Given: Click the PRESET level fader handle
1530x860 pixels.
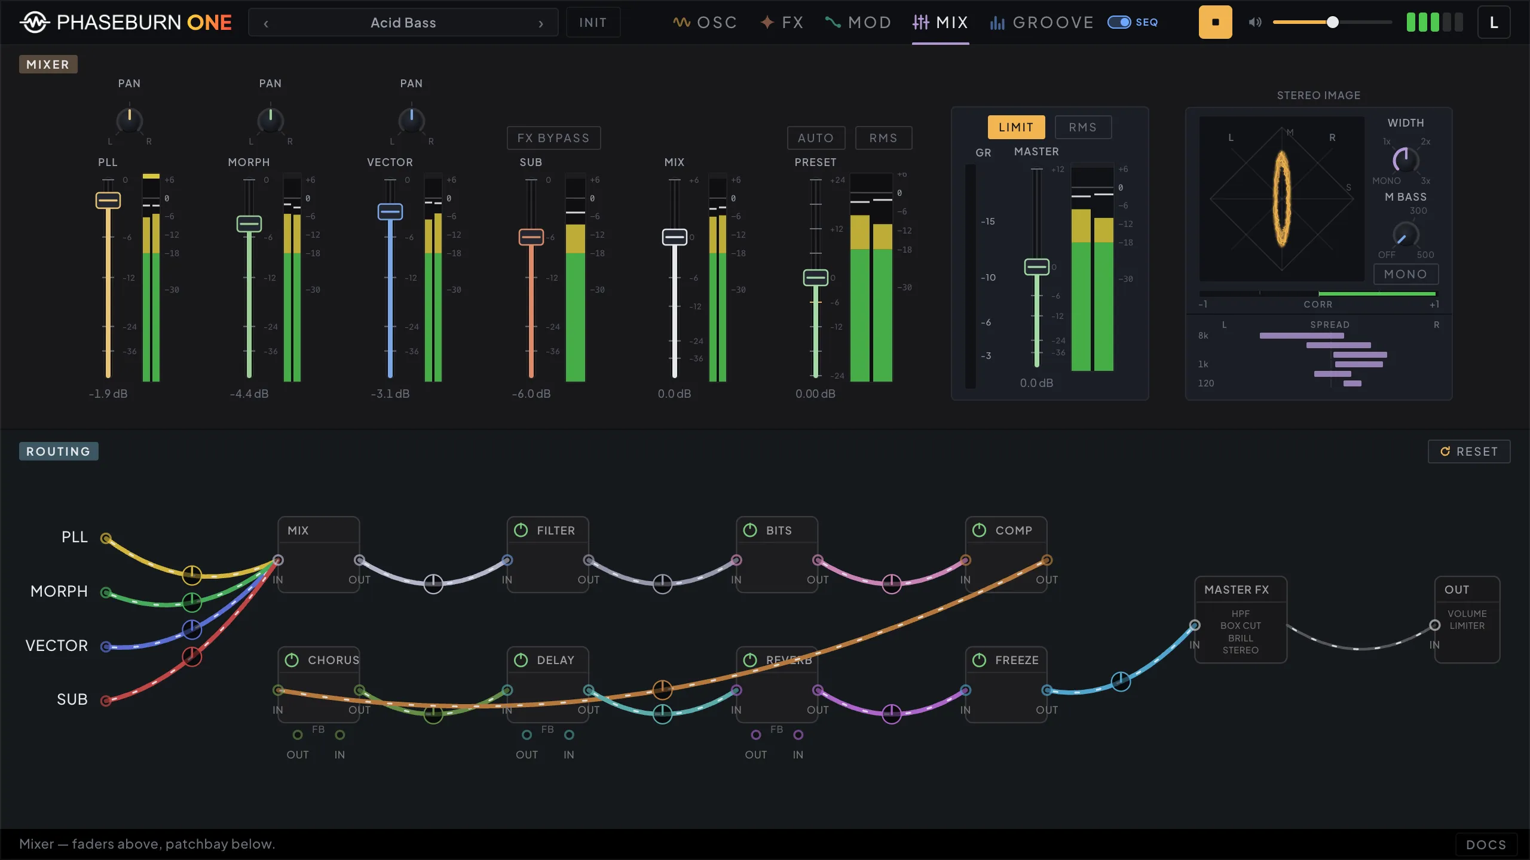Looking at the screenshot, I should pyautogui.click(x=816, y=278).
